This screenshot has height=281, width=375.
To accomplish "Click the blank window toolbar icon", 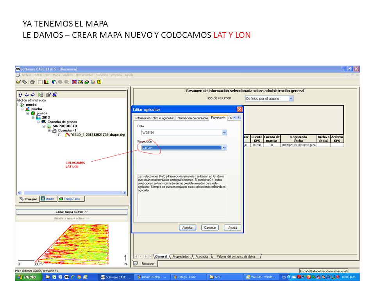I will click(x=40, y=82).
